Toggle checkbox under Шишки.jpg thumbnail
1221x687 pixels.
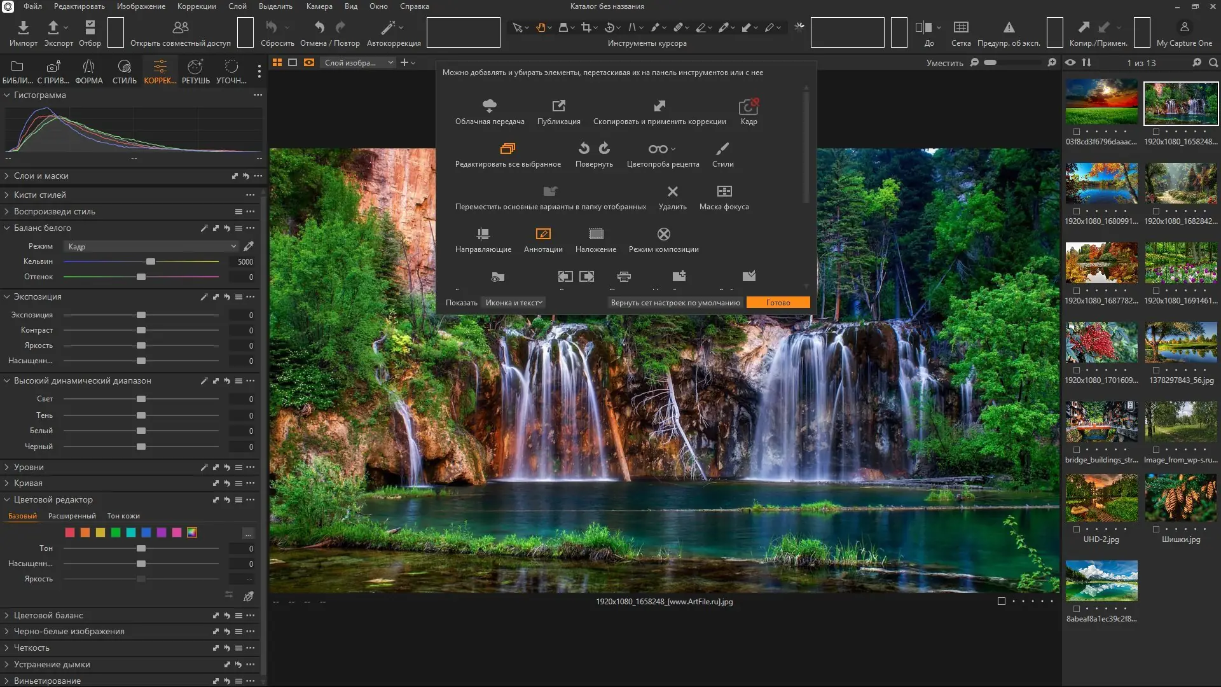tap(1156, 529)
